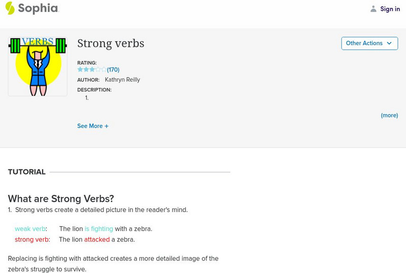Click the Sophia logo in the header
The width and height of the screenshot is (406, 273).
point(31,8)
